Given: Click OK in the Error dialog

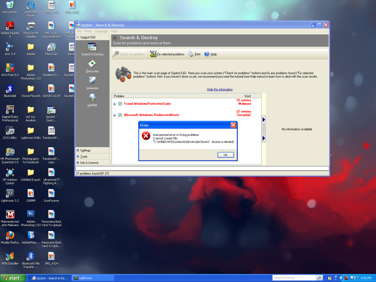Looking at the screenshot, I should (225, 155).
